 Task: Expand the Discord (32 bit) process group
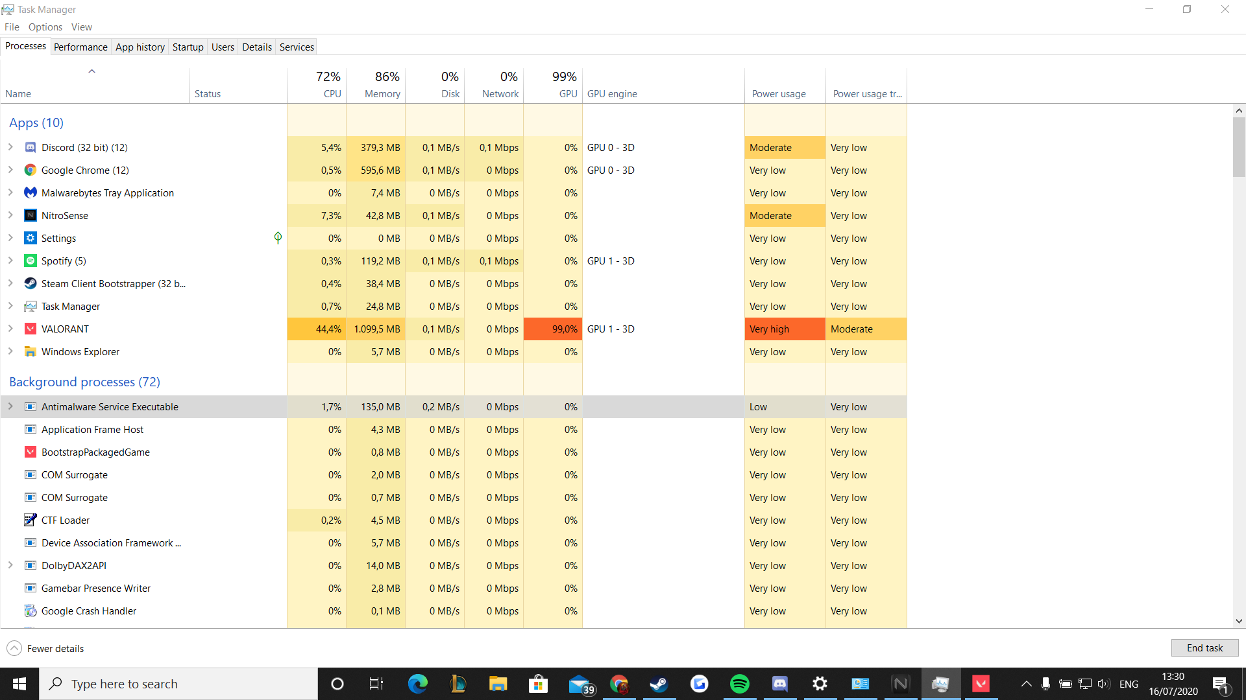pos(10,148)
